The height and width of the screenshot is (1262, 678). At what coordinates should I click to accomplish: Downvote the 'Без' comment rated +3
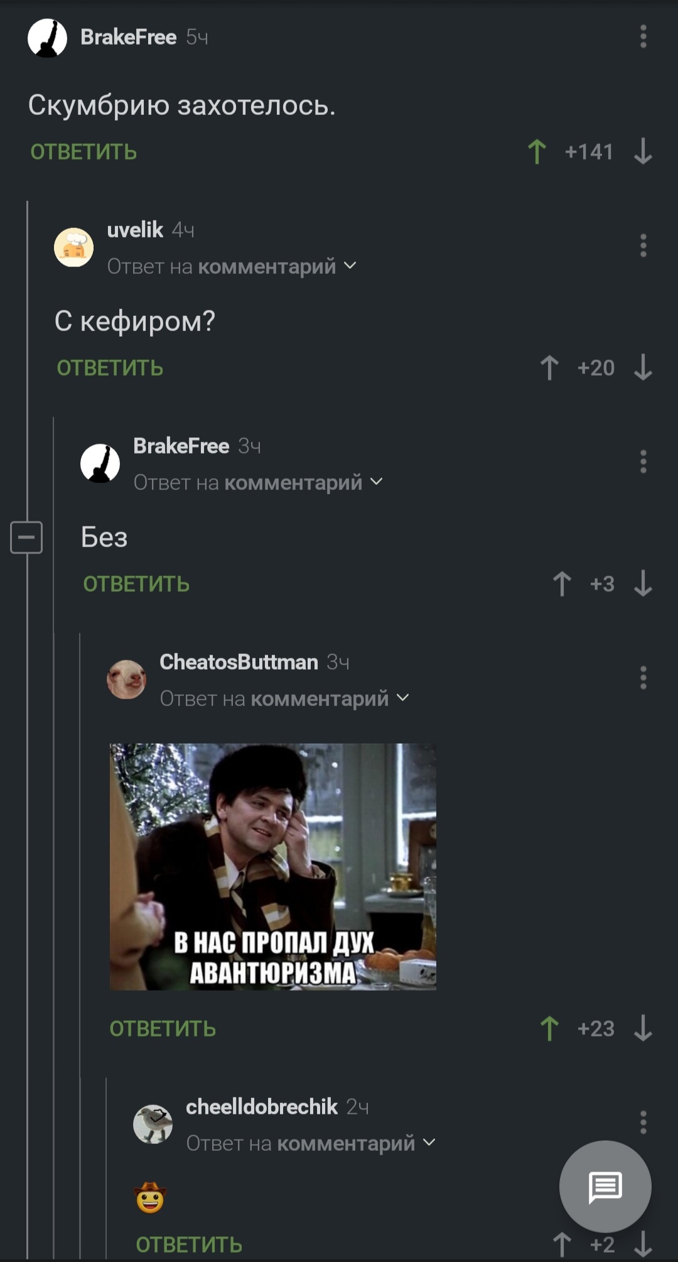click(643, 584)
